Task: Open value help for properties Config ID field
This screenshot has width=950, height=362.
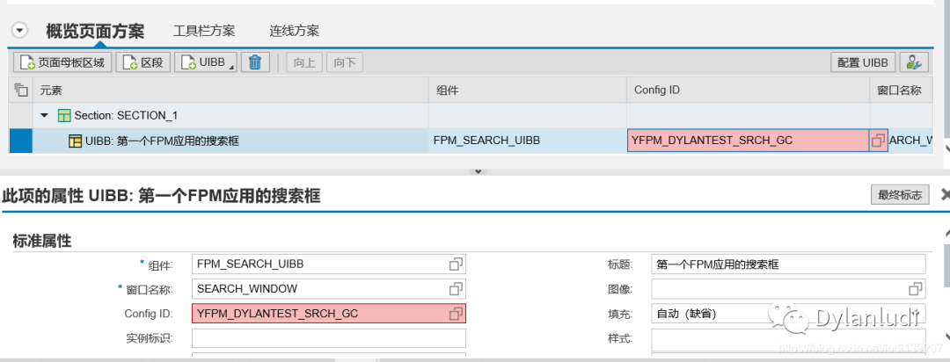Action: tap(456, 314)
